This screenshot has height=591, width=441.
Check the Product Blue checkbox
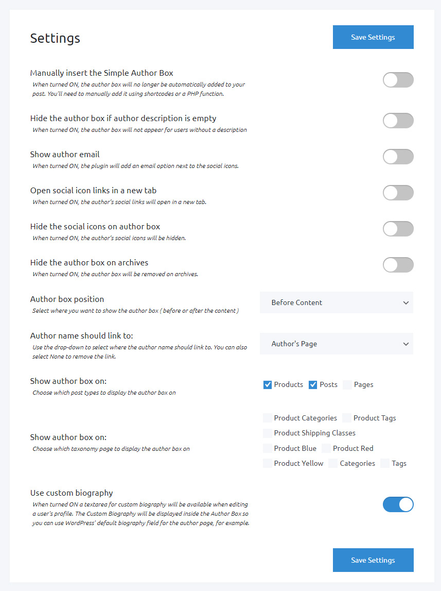[268, 448]
